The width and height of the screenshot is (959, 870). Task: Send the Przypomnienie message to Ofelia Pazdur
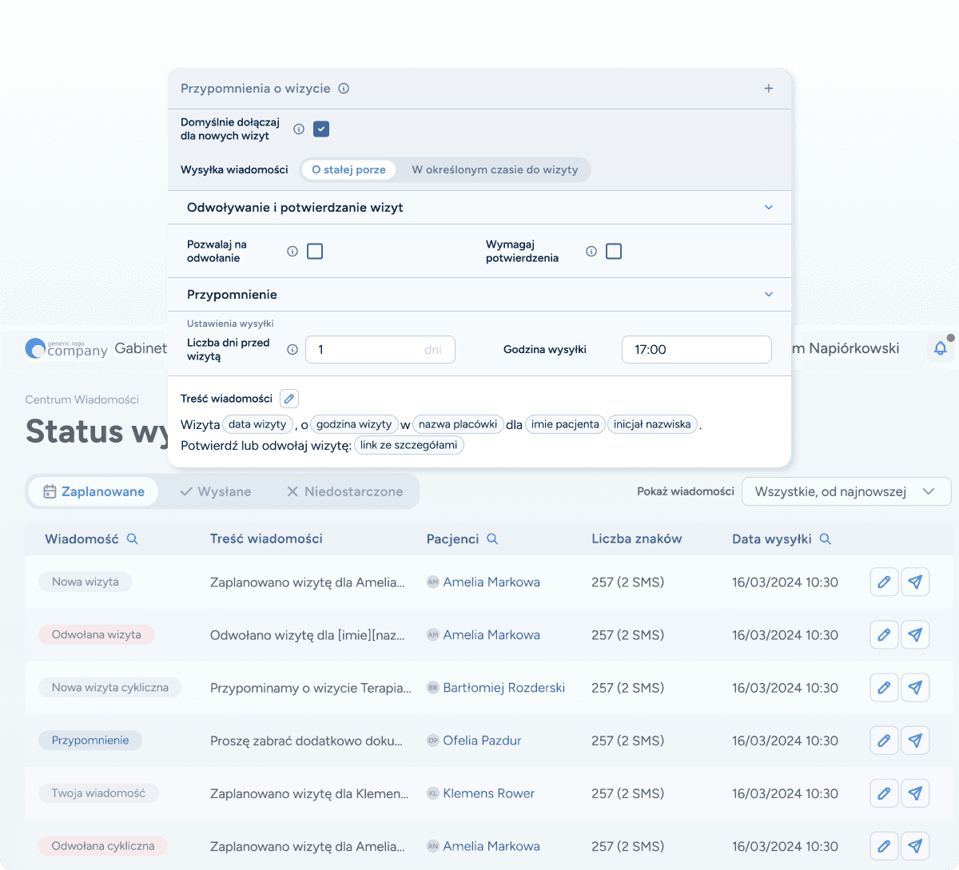click(x=915, y=740)
